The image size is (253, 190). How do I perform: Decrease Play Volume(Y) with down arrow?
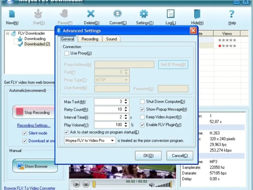pos(126,126)
